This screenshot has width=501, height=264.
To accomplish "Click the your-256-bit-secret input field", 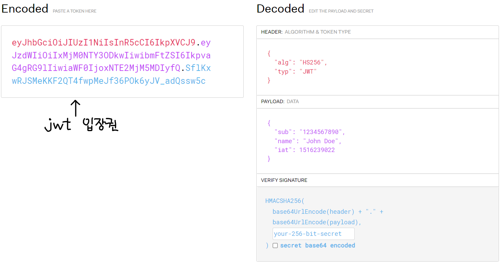I will tap(313, 234).
